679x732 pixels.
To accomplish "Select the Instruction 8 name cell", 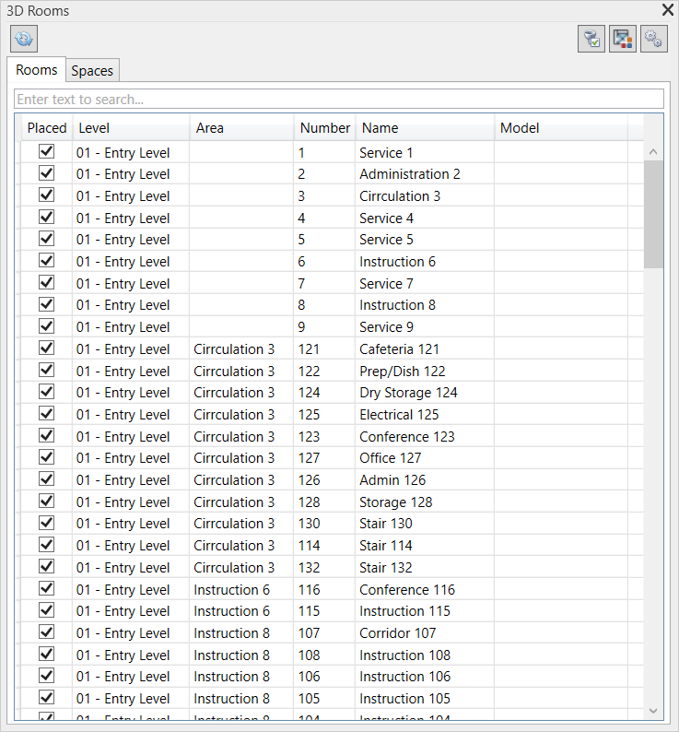I will pos(425,305).
